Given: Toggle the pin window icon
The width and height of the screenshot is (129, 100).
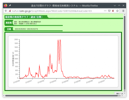Looking at the screenshot, I should [x=10, y=6].
